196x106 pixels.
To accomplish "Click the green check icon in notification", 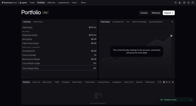I will click(x=161, y=100).
